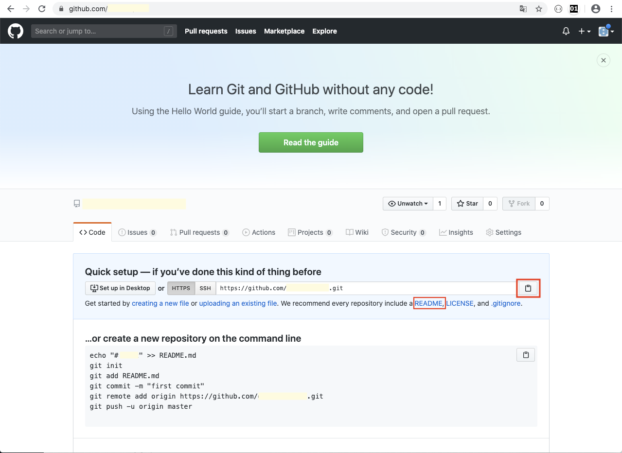
Task: Click the git commit first commit line
Action: 147,386
